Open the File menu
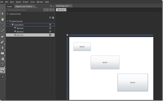The width and height of the screenshot is (163, 101). [x=2, y=2]
